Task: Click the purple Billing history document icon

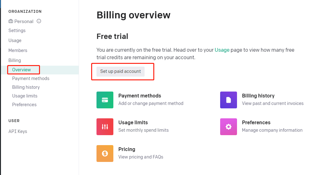Action: click(229, 100)
